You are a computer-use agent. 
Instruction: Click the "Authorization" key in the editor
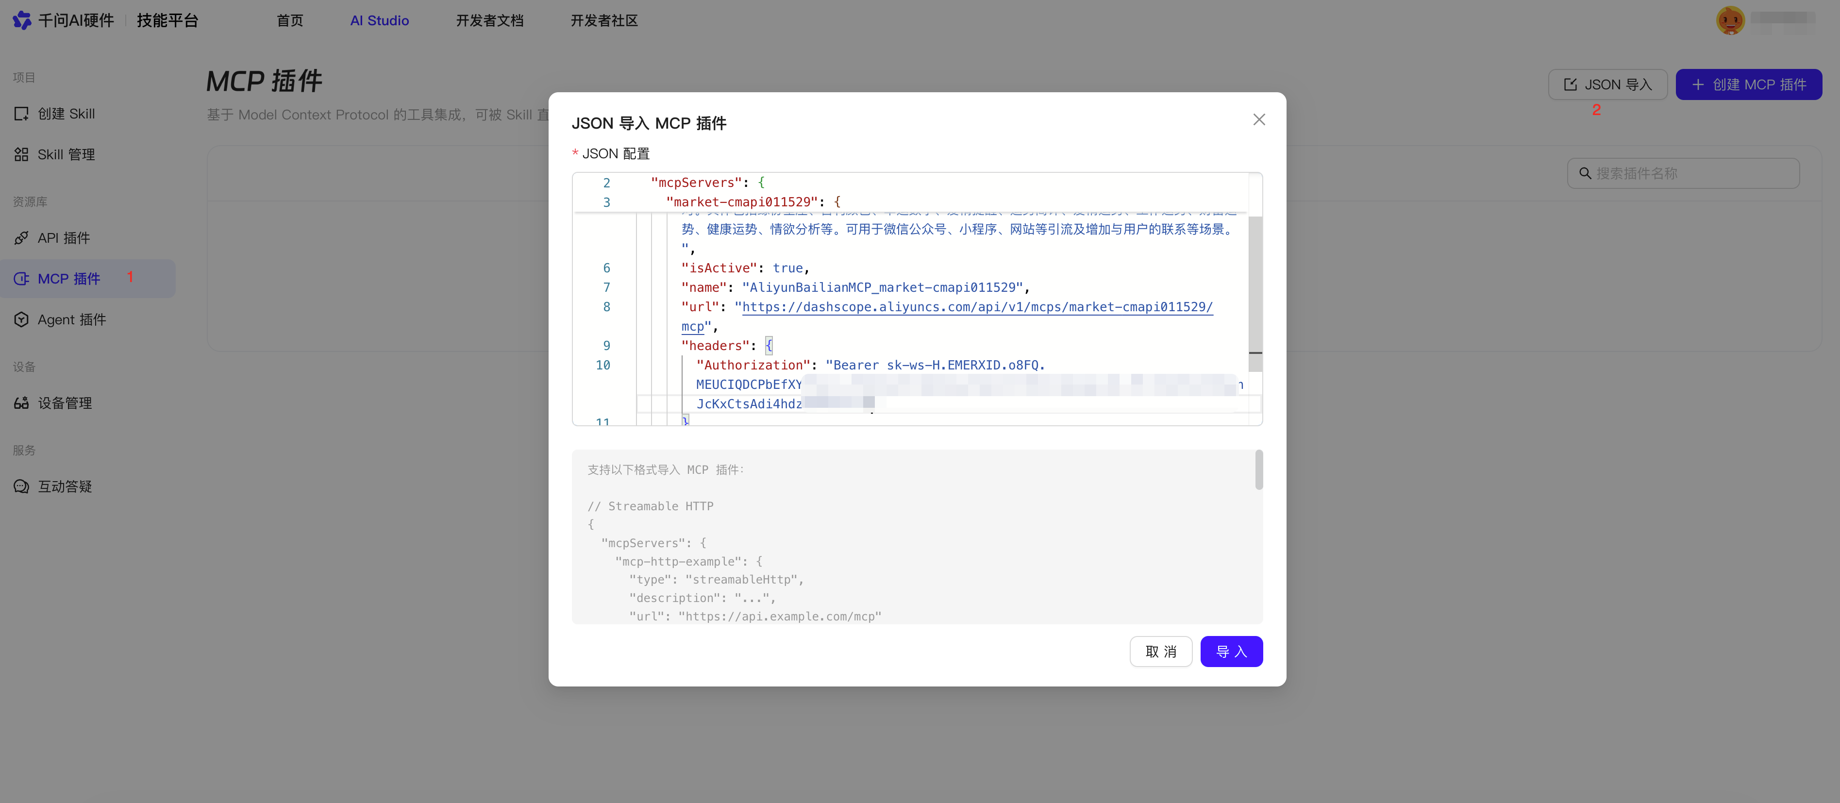(753, 365)
